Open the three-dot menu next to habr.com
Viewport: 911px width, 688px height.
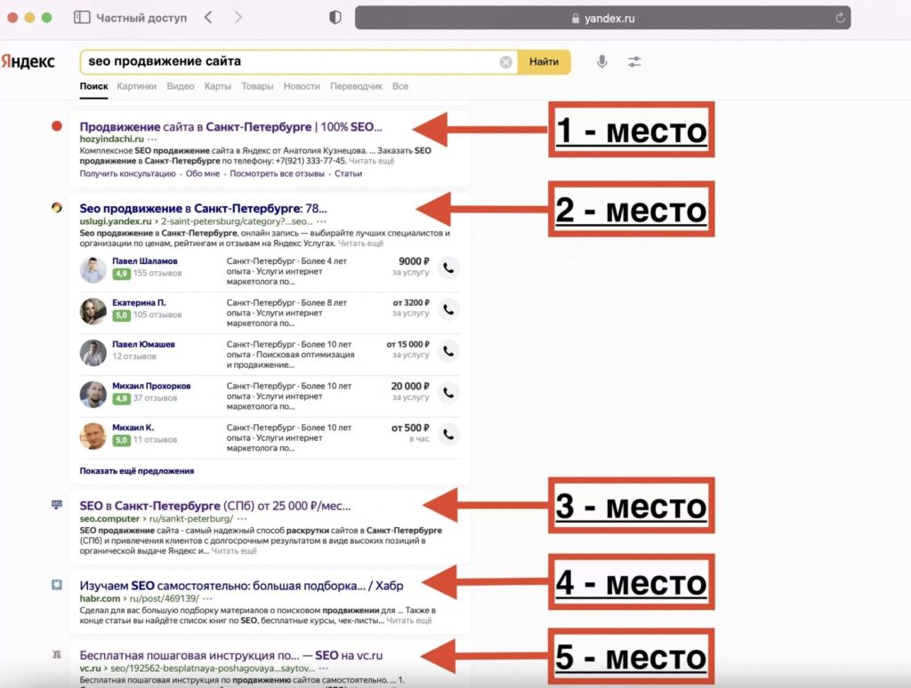click(x=208, y=598)
